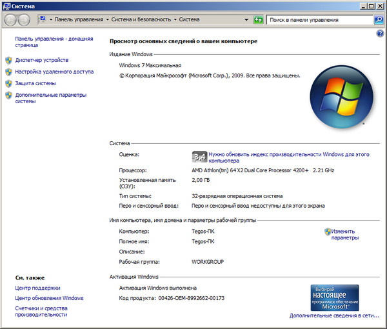Expand dropdown arrow before Система и безопасность
Screen dimensions: 387x329
[108, 19]
